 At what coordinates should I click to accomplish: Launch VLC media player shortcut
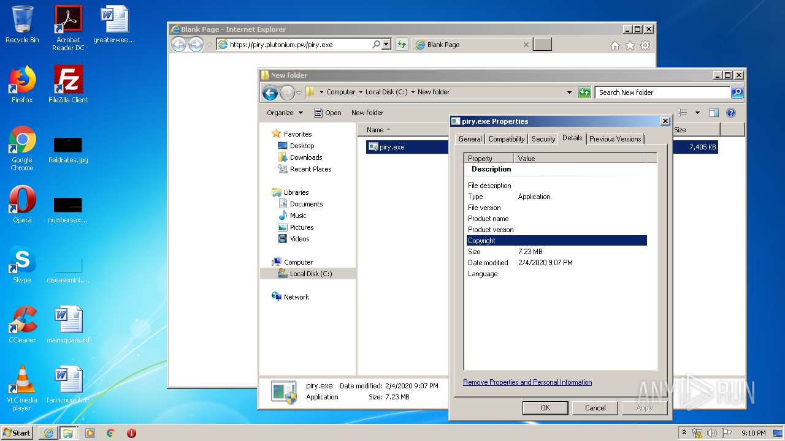pos(22,388)
